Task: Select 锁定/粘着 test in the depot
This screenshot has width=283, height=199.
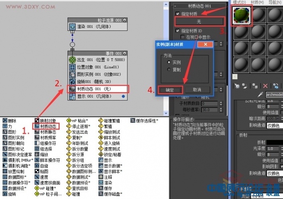Action: (110, 154)
